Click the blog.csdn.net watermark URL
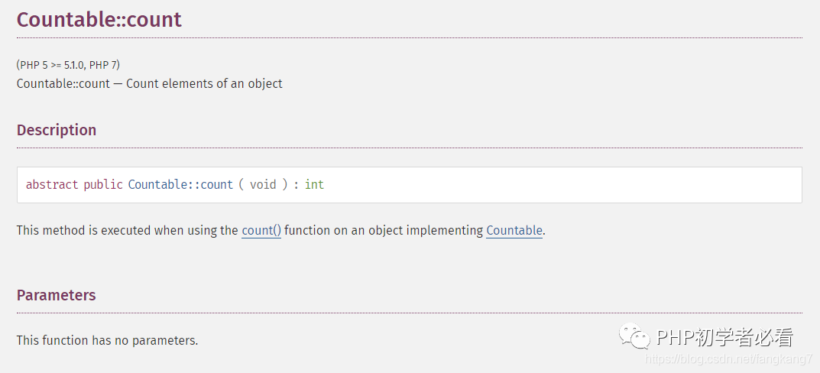820x373 pixels. 729,359
